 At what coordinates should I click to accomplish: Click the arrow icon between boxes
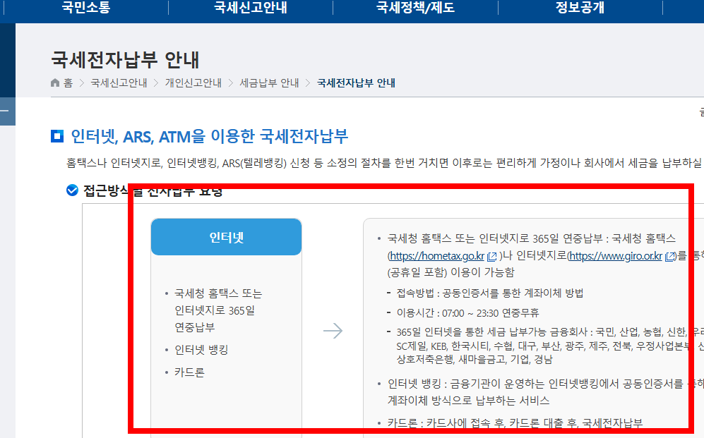pos(333,331)
